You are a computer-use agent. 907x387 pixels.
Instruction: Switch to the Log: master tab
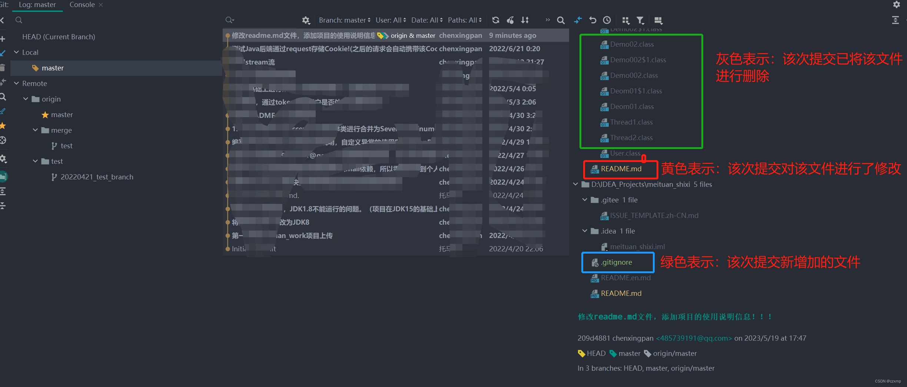[37, 5]
